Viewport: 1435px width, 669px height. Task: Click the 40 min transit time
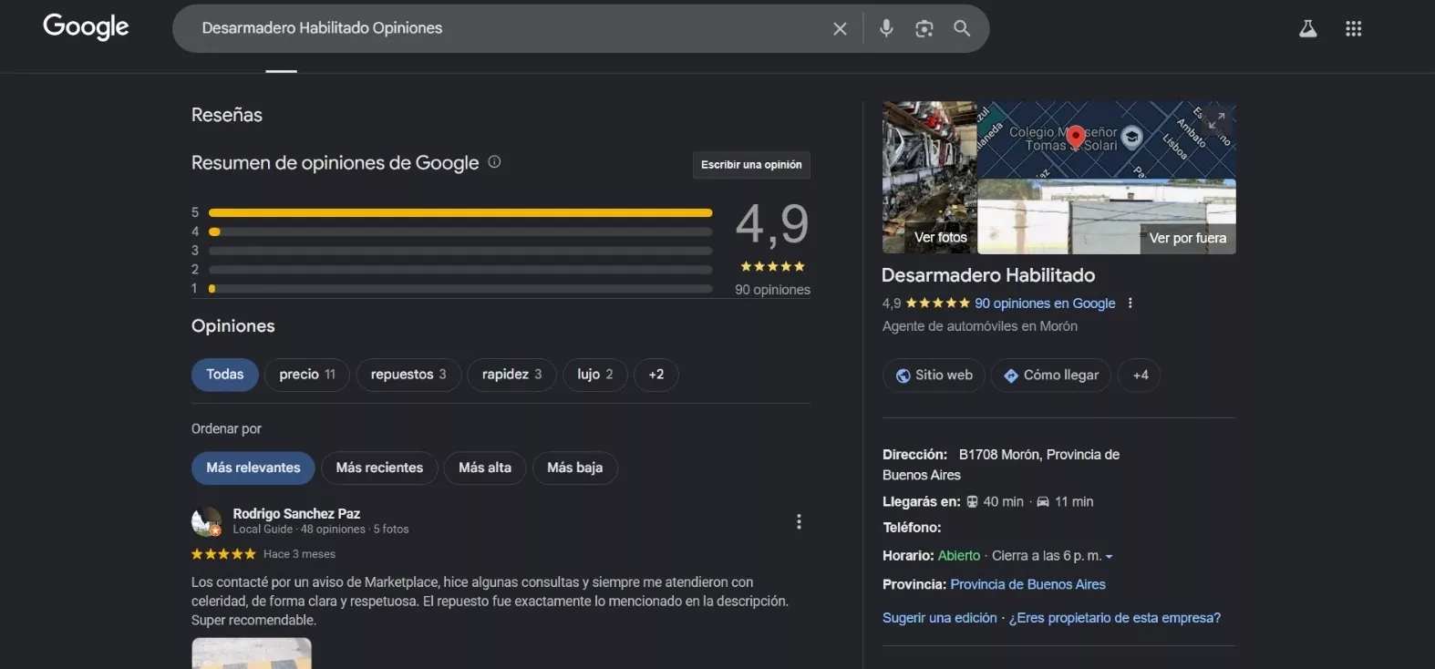point(1003,502)
